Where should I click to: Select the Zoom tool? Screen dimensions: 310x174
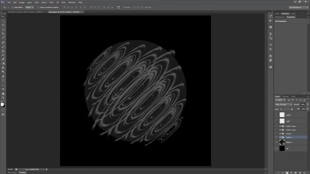click(x=3, y=98)
